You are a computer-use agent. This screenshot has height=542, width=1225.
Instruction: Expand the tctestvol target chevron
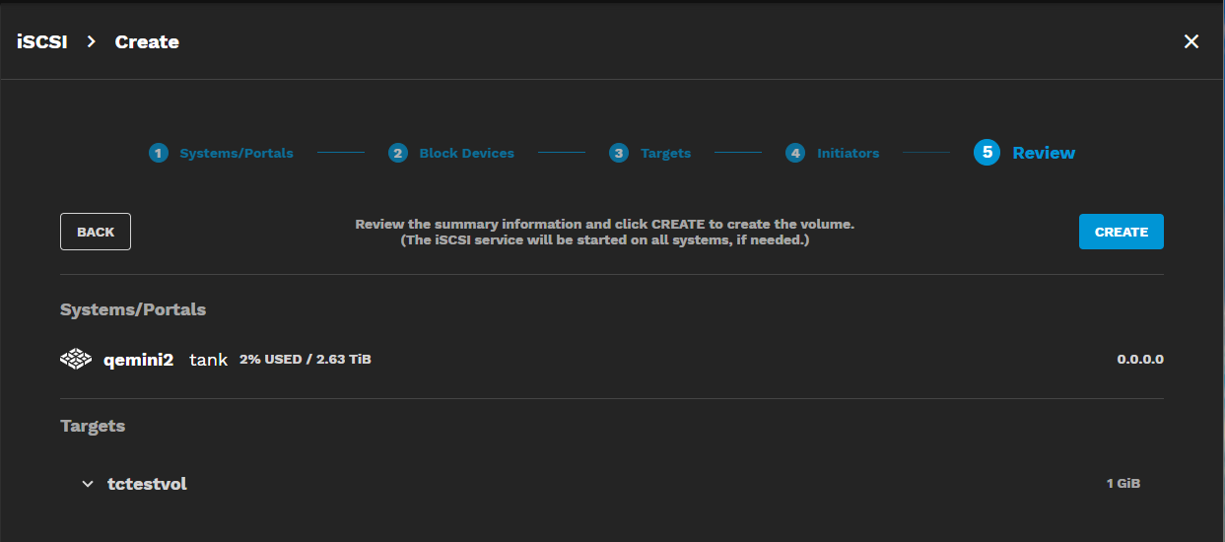(88, 484)
